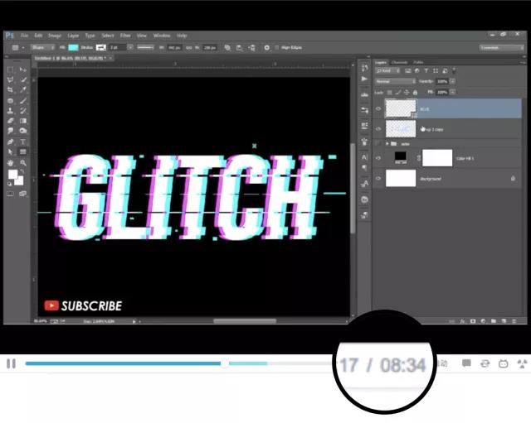The height and width of the screenshot is (423, 531).
Task: Click the delete layer trash icon
Action: click(514, 321)
